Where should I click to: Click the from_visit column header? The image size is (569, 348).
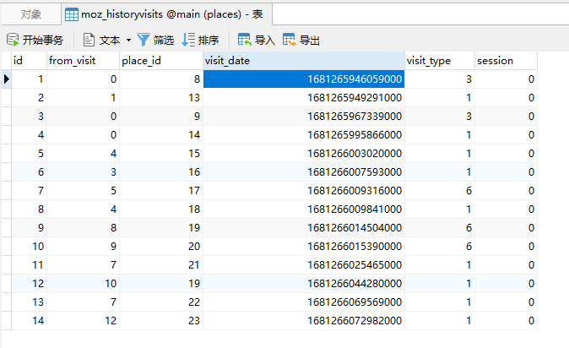click(83, 61)
